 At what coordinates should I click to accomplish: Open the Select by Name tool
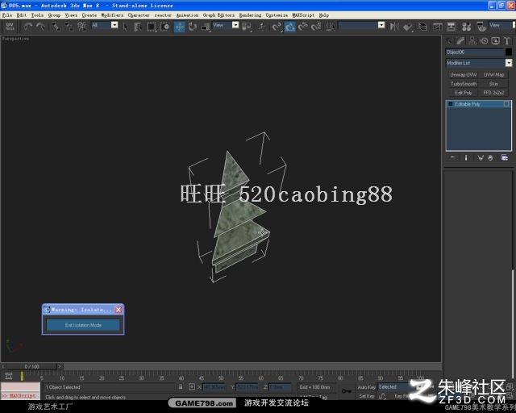(x=138, y=27)
